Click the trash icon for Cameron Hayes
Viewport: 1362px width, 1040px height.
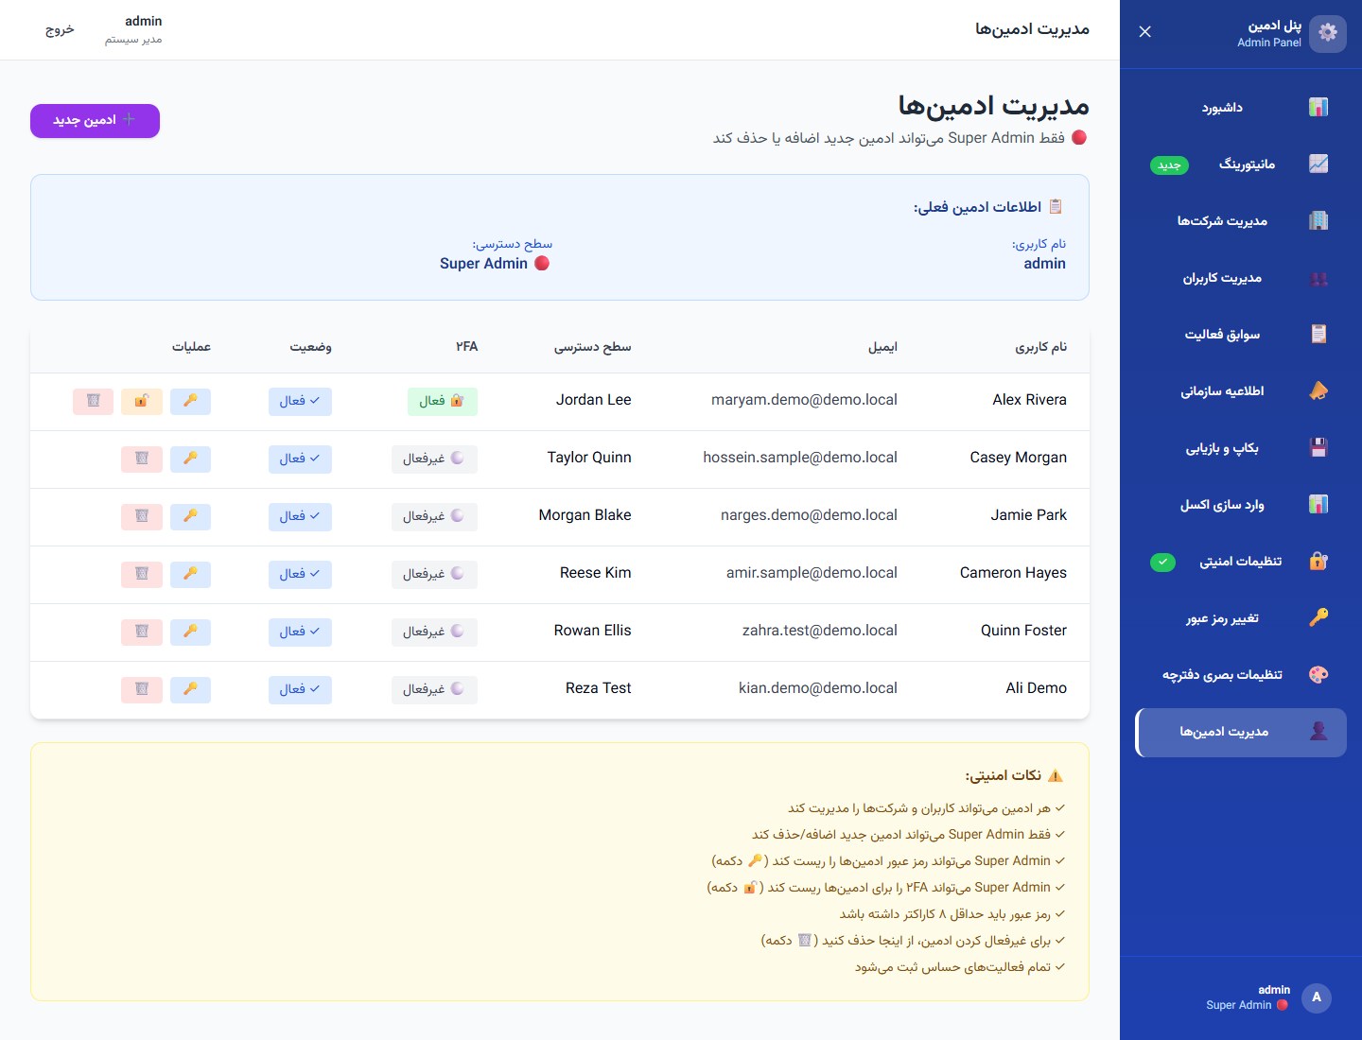[142, 574]
